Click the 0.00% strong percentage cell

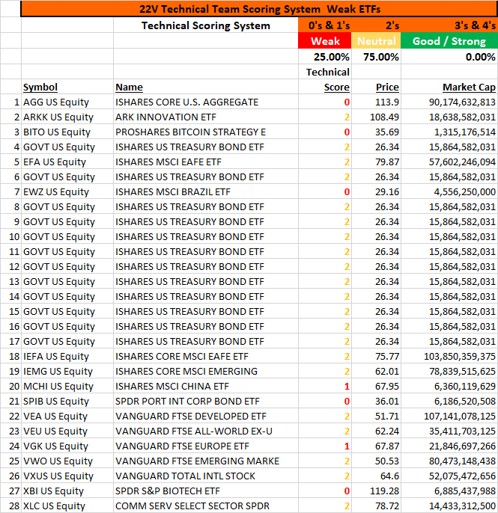click(x=449, y=57)
